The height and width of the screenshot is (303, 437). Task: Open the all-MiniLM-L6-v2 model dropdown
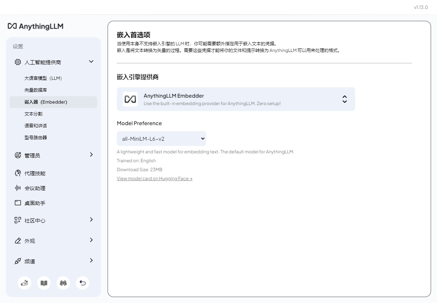tap(162, 139)
